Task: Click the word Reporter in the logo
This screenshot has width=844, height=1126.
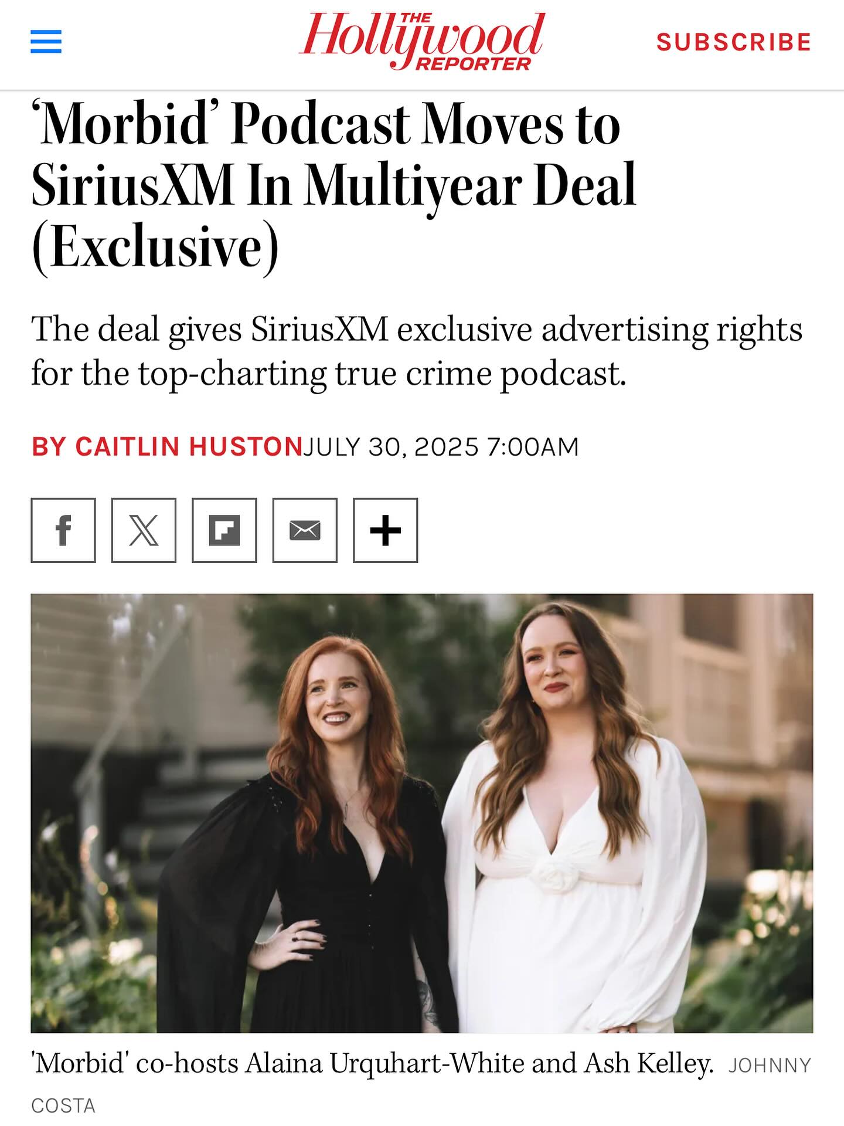Action: pos(473,64)
